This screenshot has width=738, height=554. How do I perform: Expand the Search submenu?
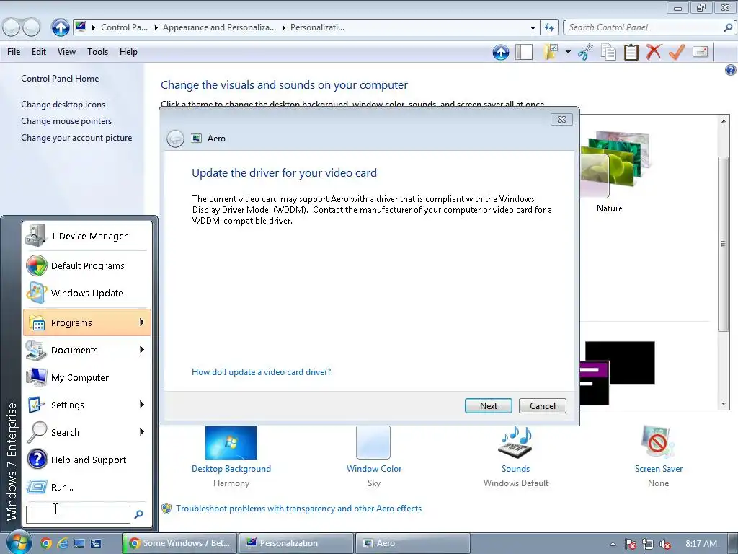87,432
